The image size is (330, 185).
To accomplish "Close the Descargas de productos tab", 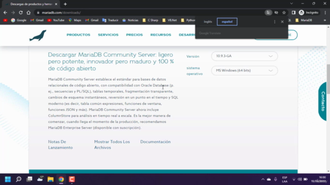I will coord(56,4).
